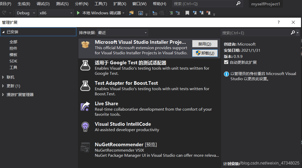Screen dimensions: 302x168
Task: Toggle the 自动更新此扩展 checkbox
Action: point(226,62)
